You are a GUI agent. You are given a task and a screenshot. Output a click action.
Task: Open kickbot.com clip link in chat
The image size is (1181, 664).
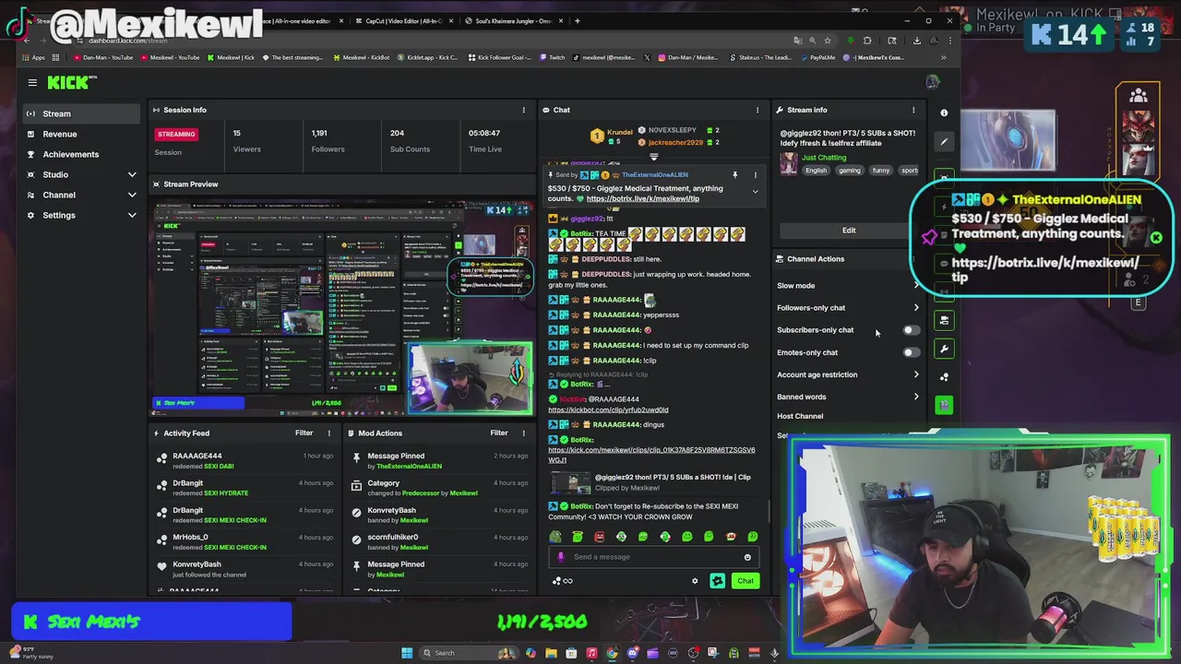(x=608, y=409)
